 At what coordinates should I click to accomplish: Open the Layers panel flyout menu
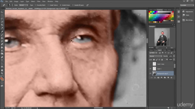click(174, 50)
